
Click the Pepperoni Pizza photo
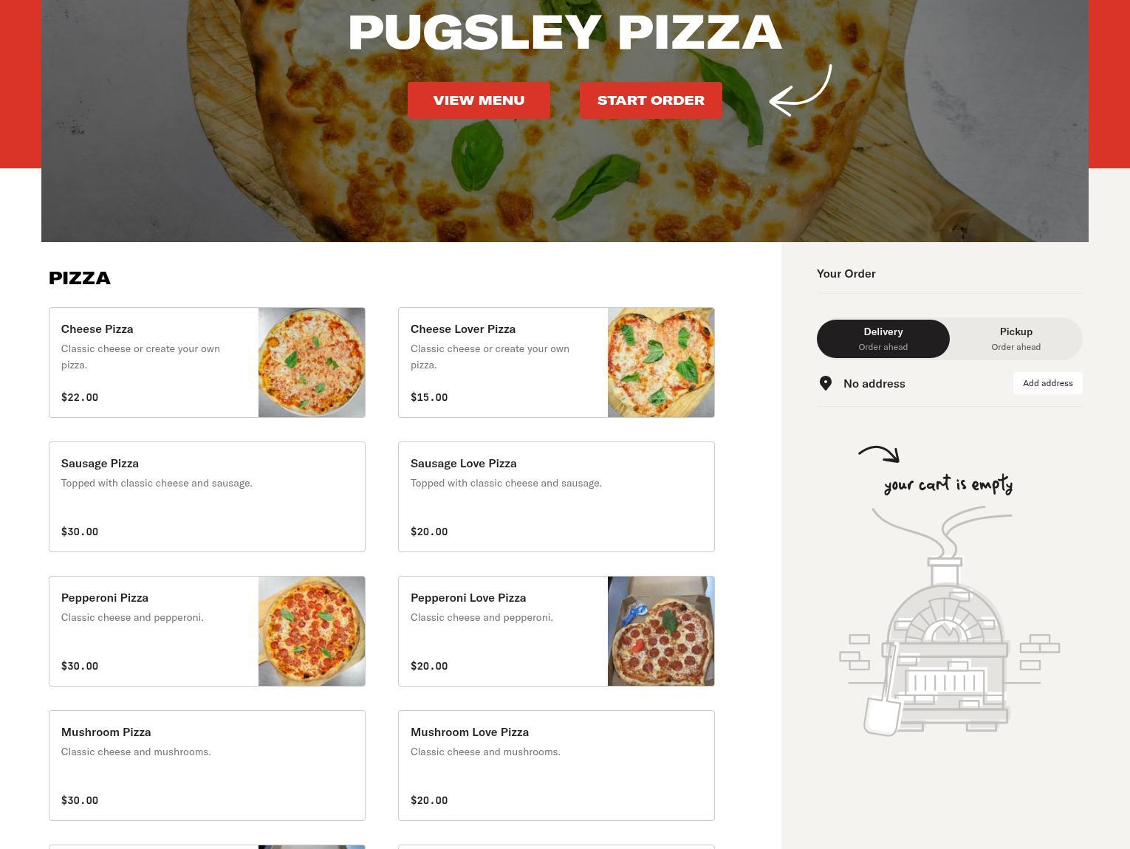[312, 631]
